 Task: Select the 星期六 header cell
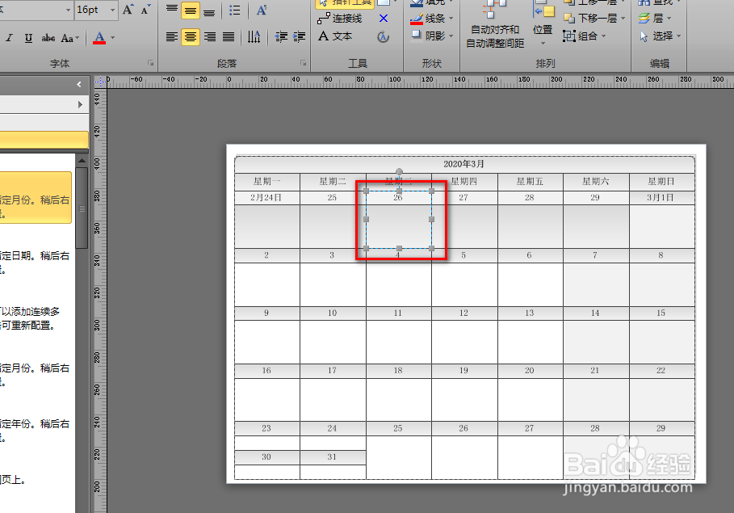click(595, 182)
